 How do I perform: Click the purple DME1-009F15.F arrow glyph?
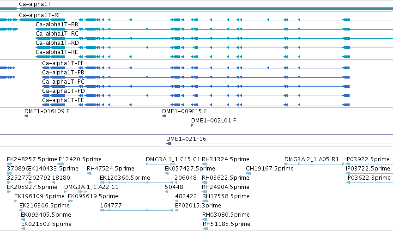tap(164, 116)
